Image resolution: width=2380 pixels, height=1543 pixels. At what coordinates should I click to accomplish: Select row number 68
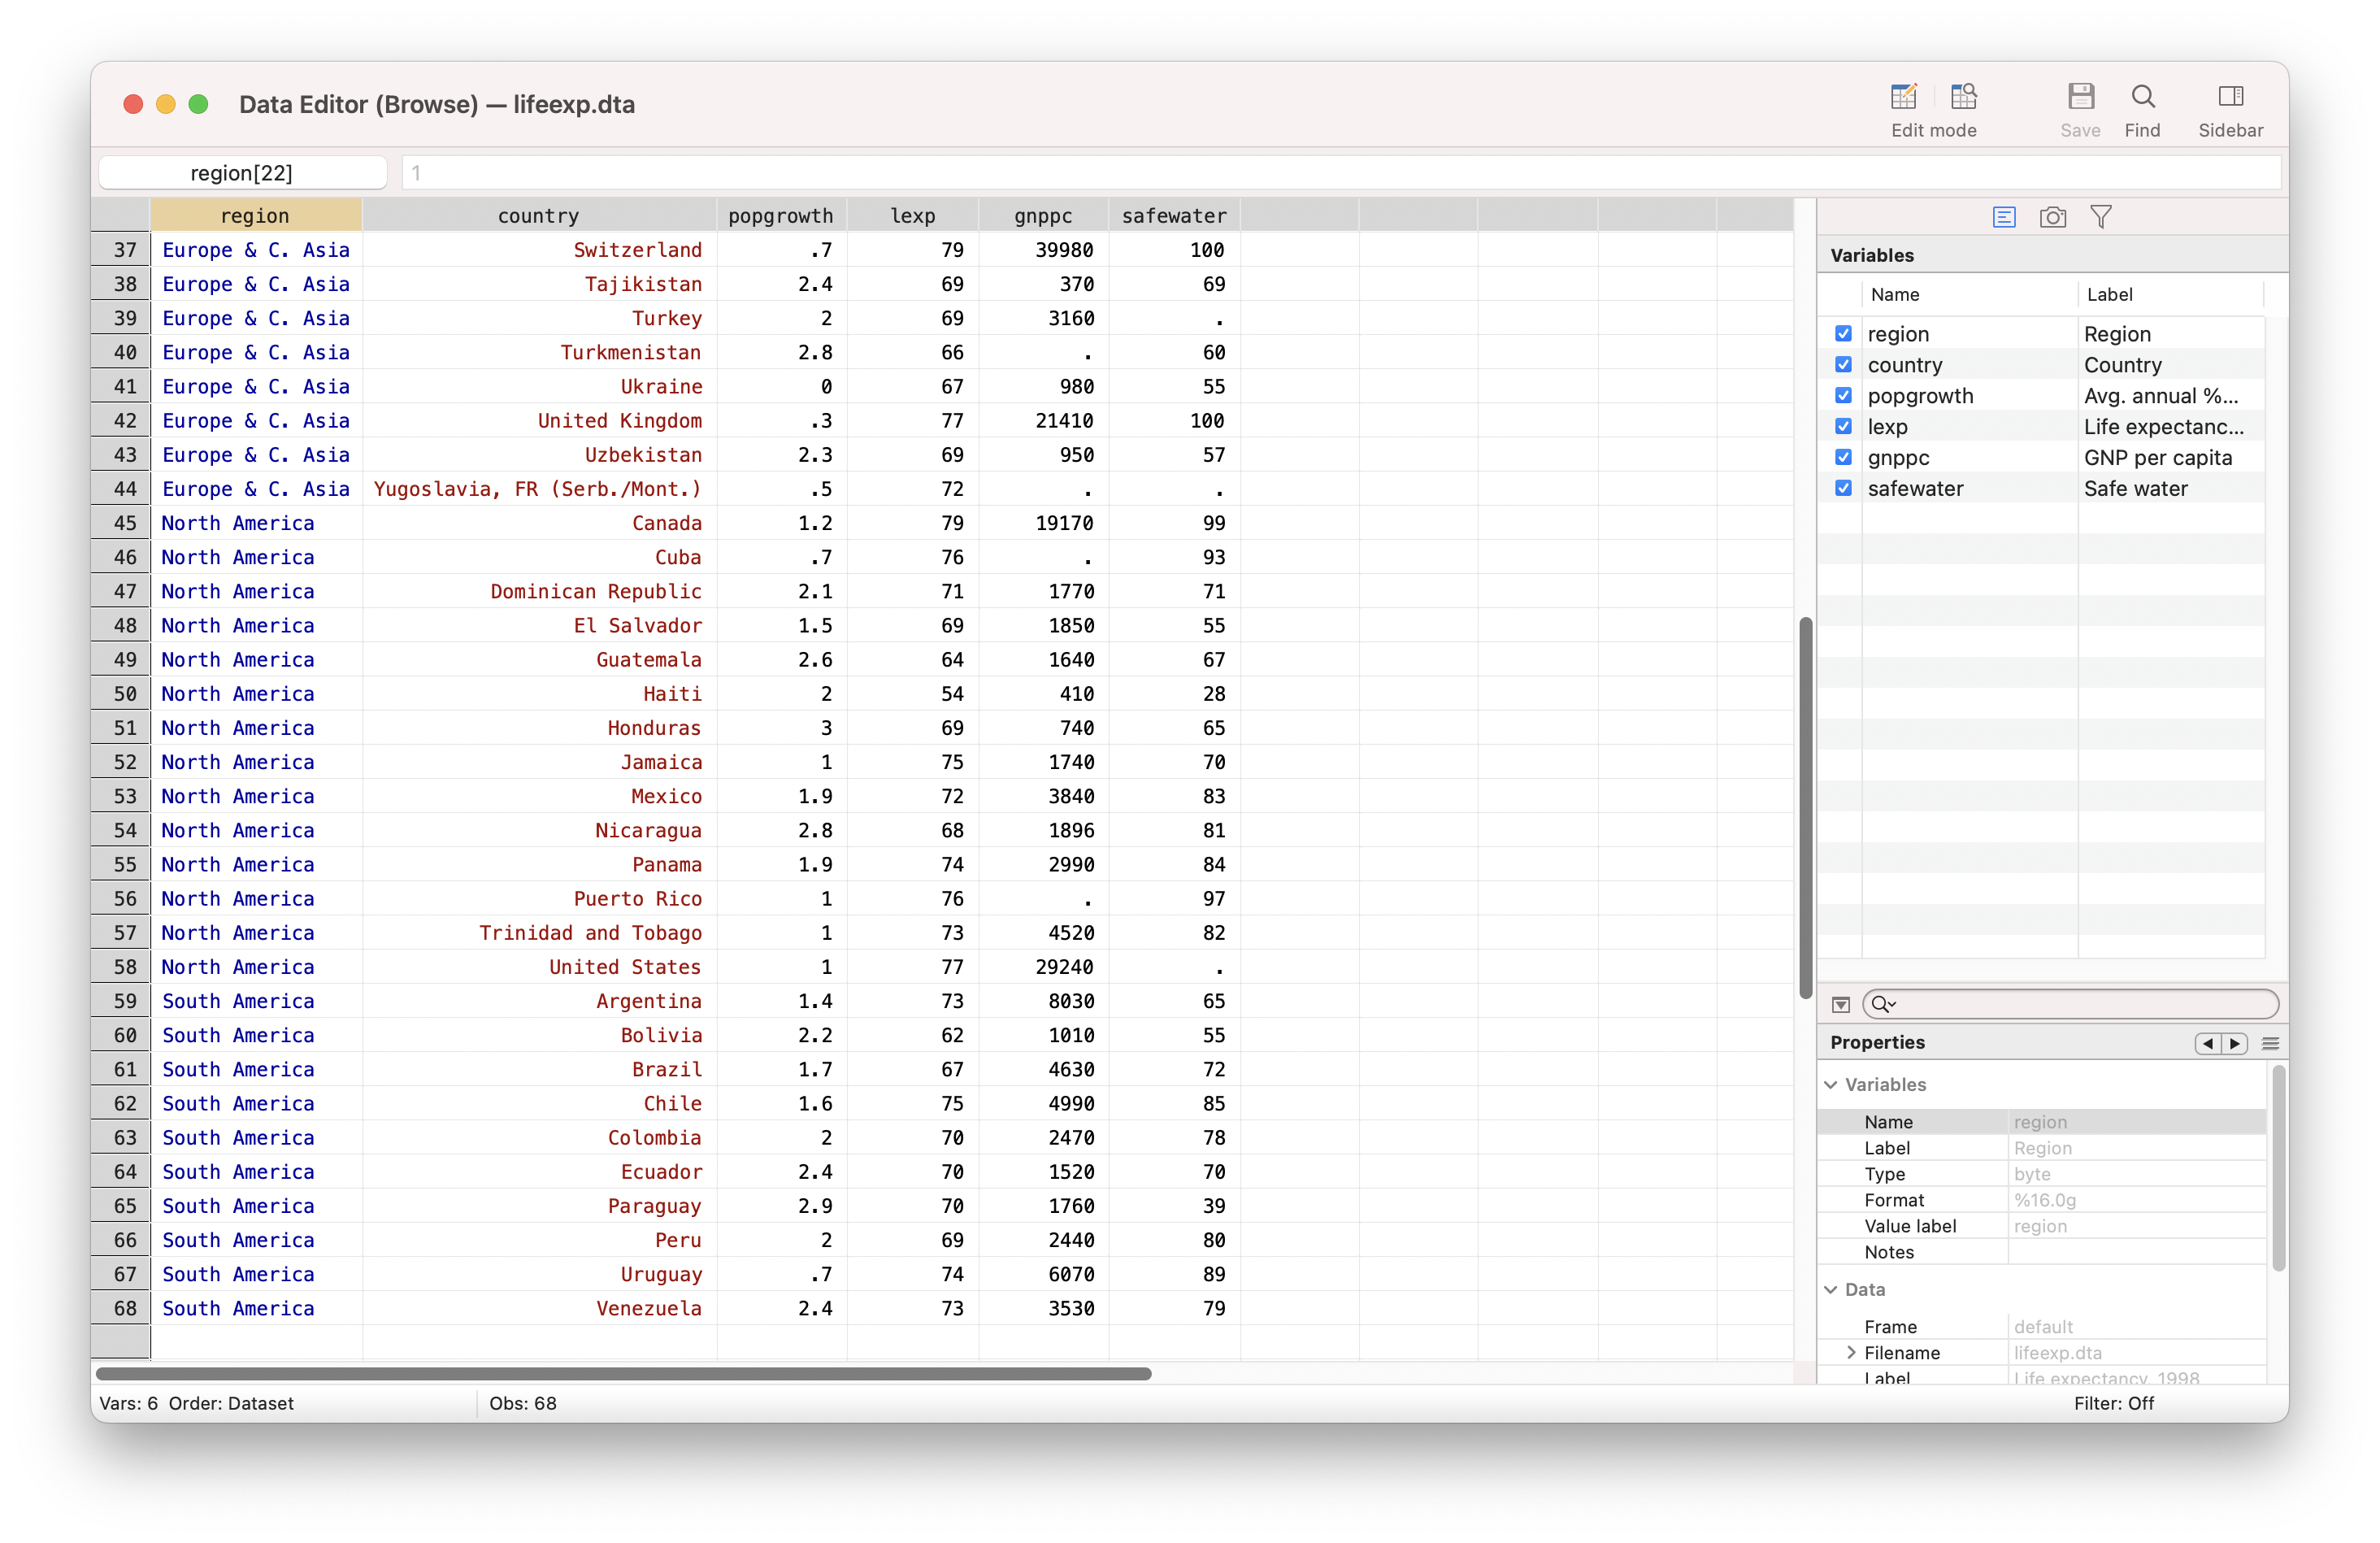click(122, 1309)
